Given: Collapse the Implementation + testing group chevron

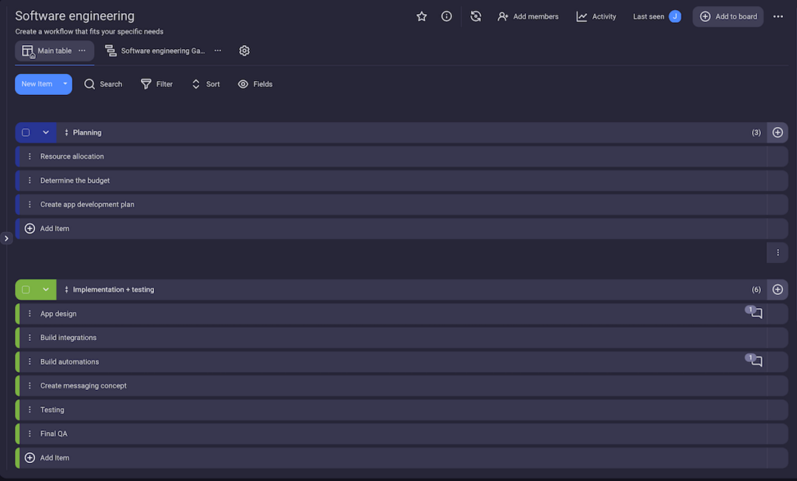Looking at the screenshot, I should coord(46,290).
